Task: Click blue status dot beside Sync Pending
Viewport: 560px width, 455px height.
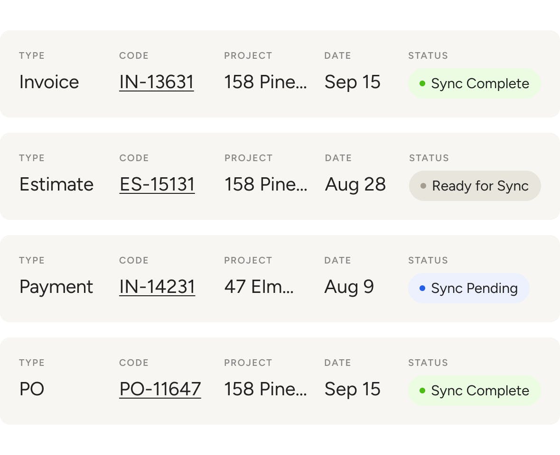Action: coord(422,288)
